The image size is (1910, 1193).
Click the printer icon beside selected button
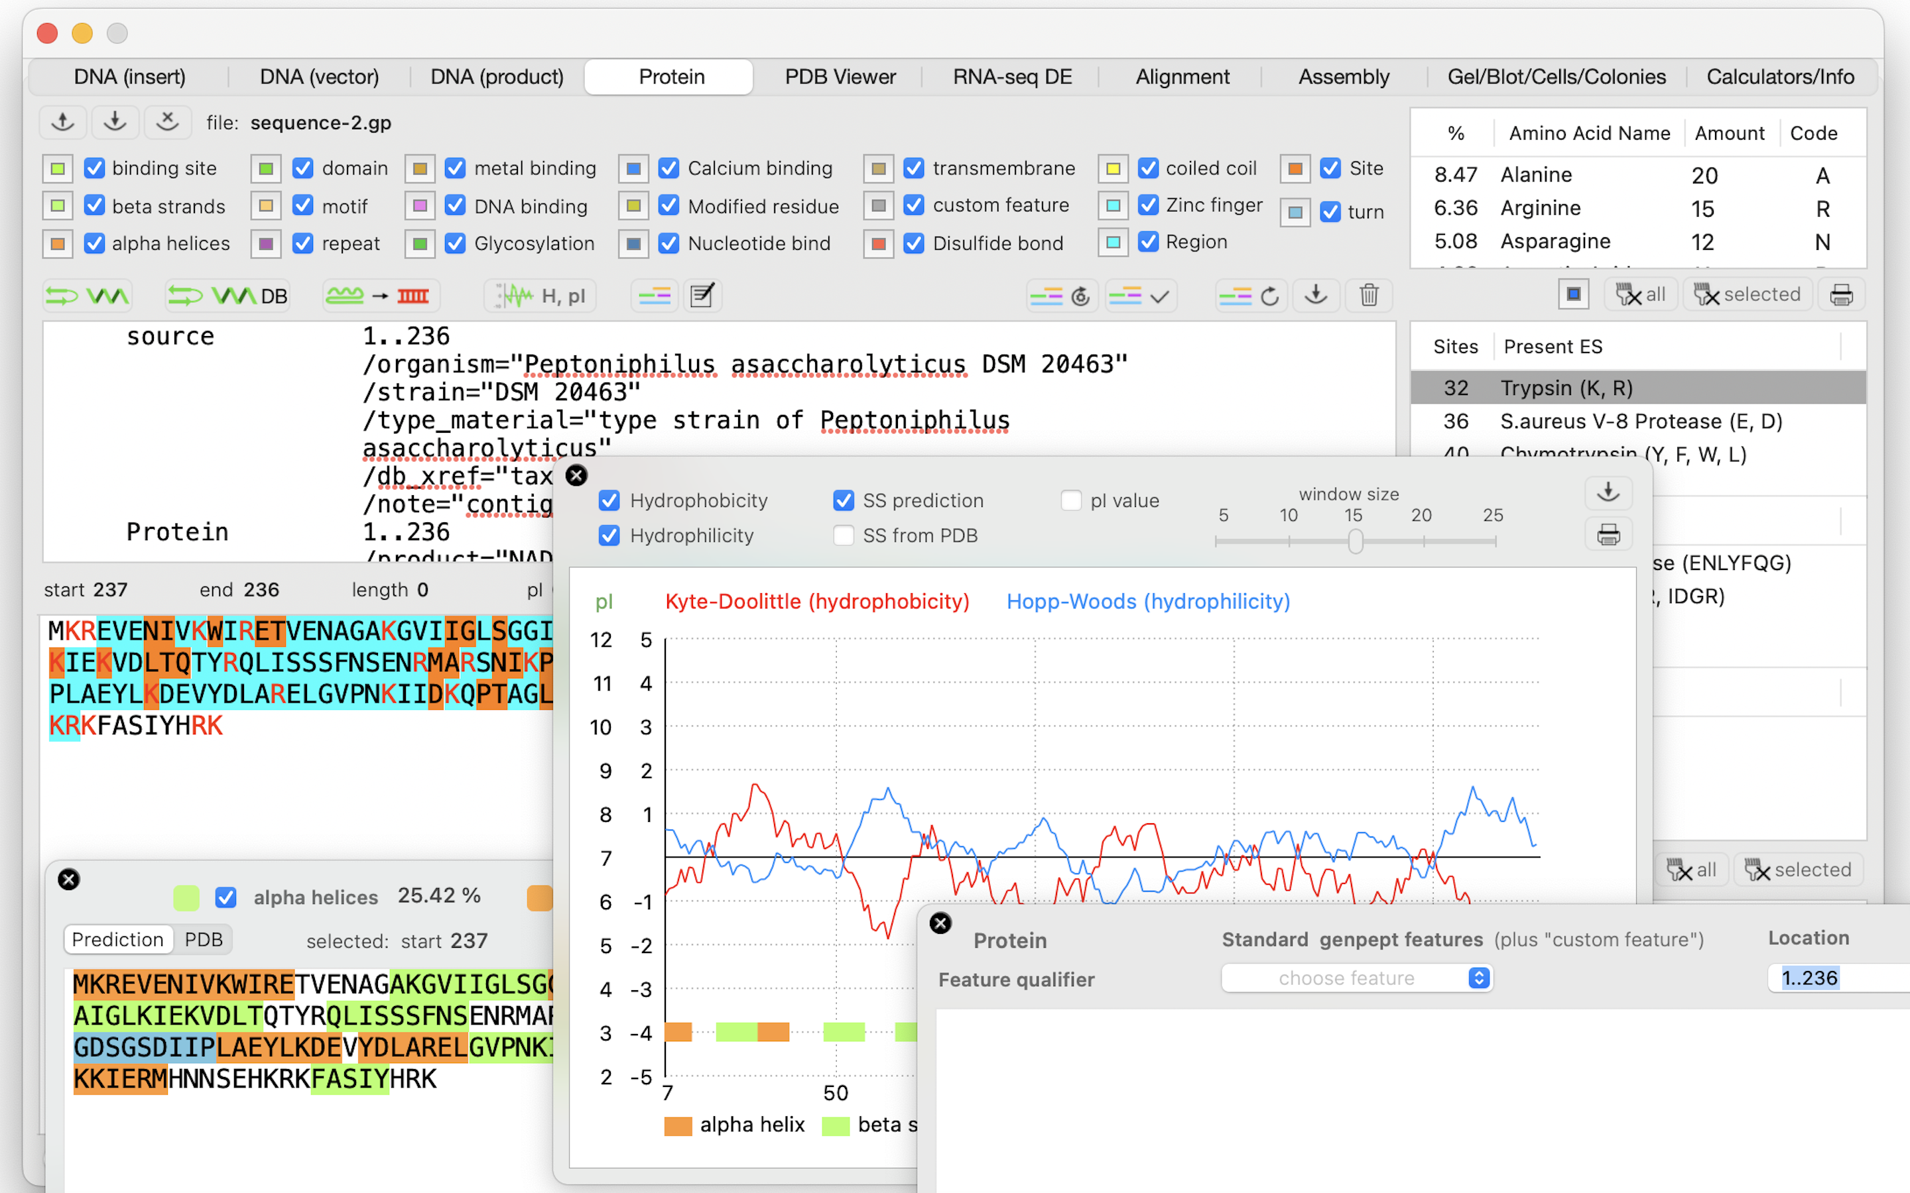[x=1841, y=294]
